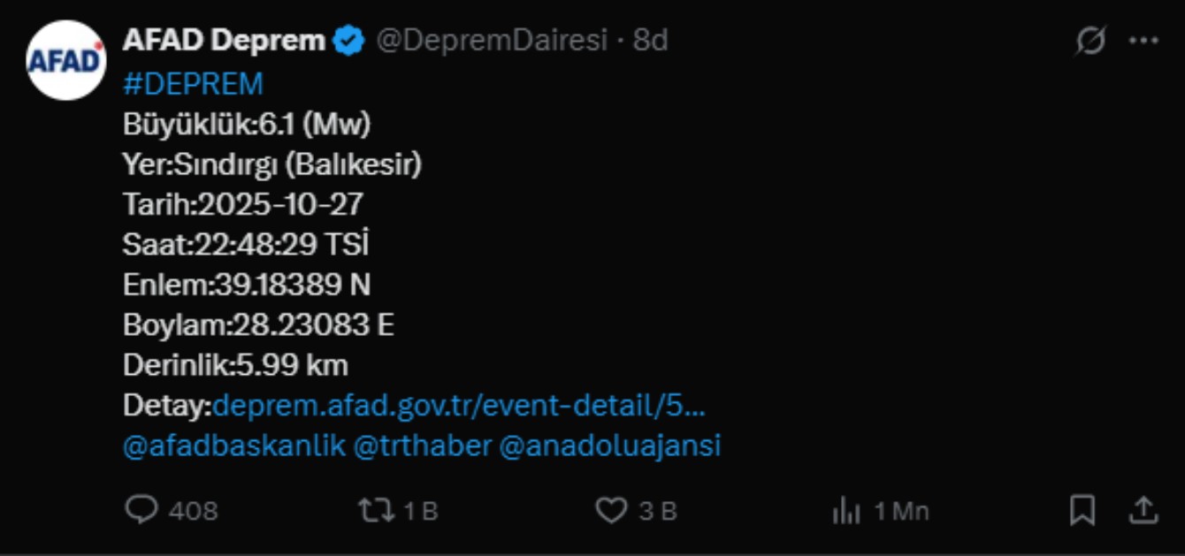The height and width of the screenshot is (556, 1185).
Task: Click the post text mentioning Sındırgı (Balıkesir)
Action: click(x=271, y=164)
